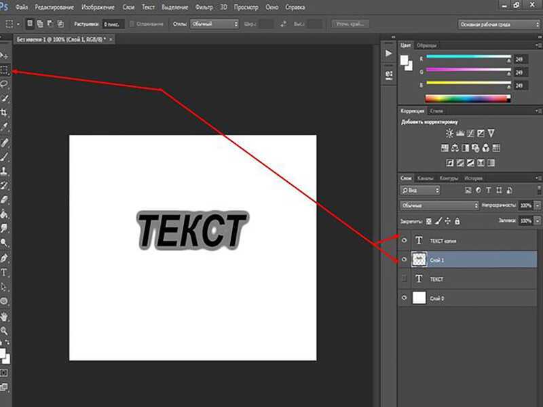The width and height of the screenshot is (543, 407).
Task: Select the Lasso tool
Action: pyautogui.click(x=4, y=84)
